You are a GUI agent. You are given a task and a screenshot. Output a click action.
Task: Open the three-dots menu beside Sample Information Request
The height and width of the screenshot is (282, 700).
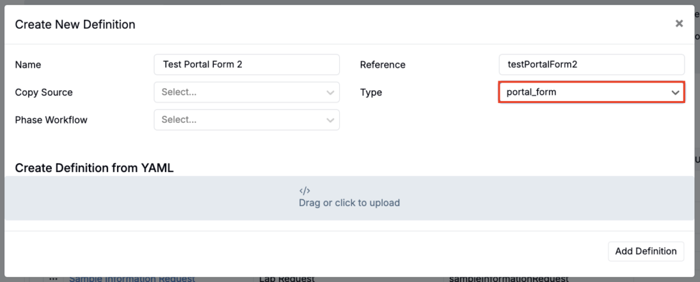(x=53, y=279)
